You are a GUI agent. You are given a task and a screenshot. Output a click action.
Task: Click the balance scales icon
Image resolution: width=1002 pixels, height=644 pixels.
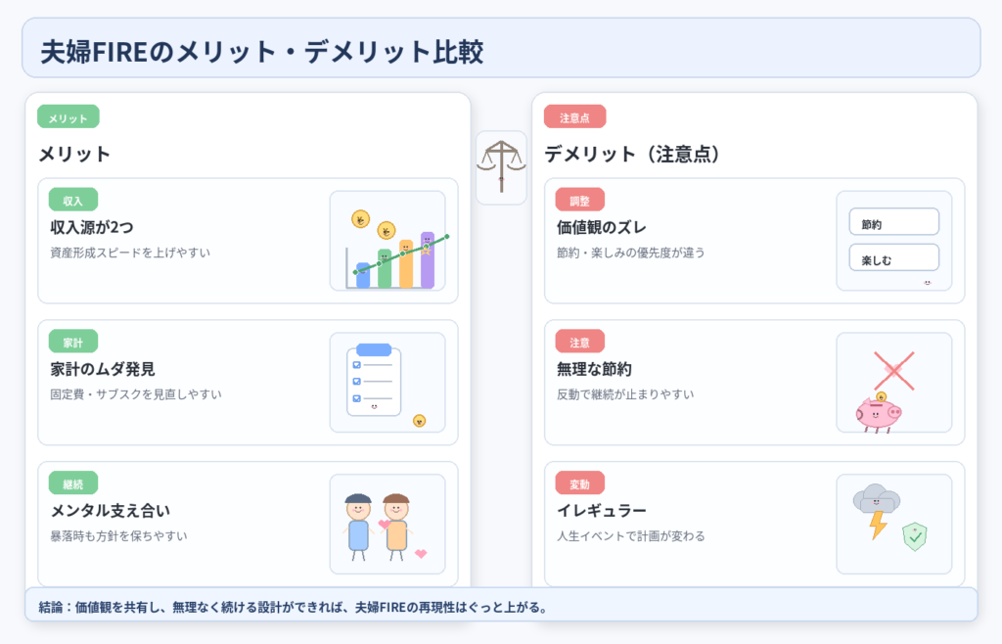pos(500,167)
